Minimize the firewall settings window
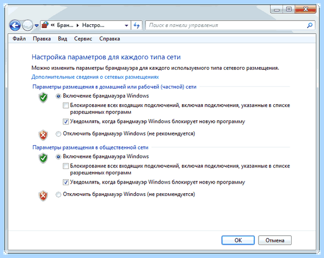The height and width of the screenshot is (258, 324). (x=277, y=10)
